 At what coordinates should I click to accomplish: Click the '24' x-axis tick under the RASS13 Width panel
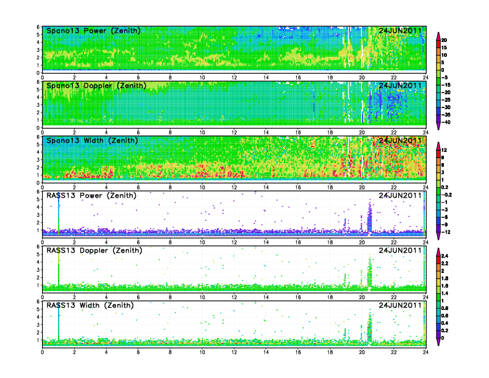[x=425, y=352]
